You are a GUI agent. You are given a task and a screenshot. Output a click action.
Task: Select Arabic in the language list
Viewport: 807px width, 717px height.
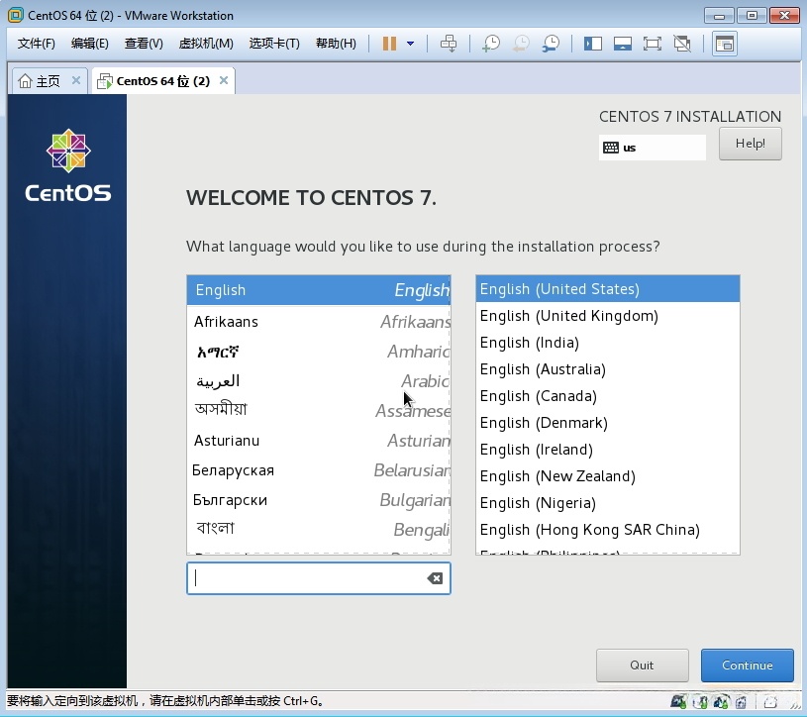[x=319, y=381]
